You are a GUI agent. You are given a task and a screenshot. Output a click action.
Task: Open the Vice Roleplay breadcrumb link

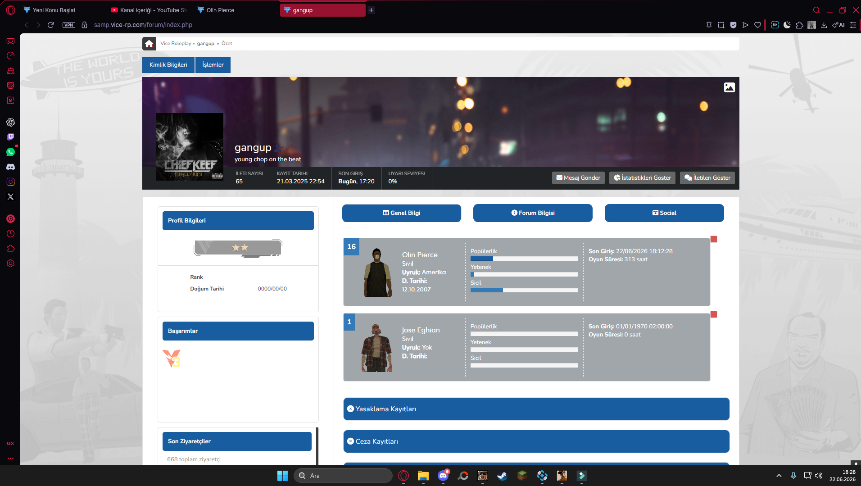coord(176,44)
